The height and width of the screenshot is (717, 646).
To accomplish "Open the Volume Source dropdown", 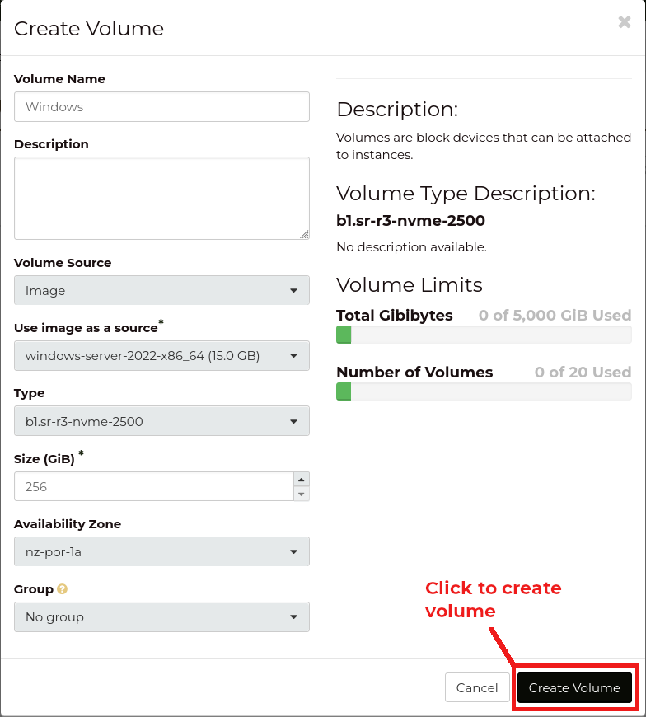I will click(x=161, y=290).
